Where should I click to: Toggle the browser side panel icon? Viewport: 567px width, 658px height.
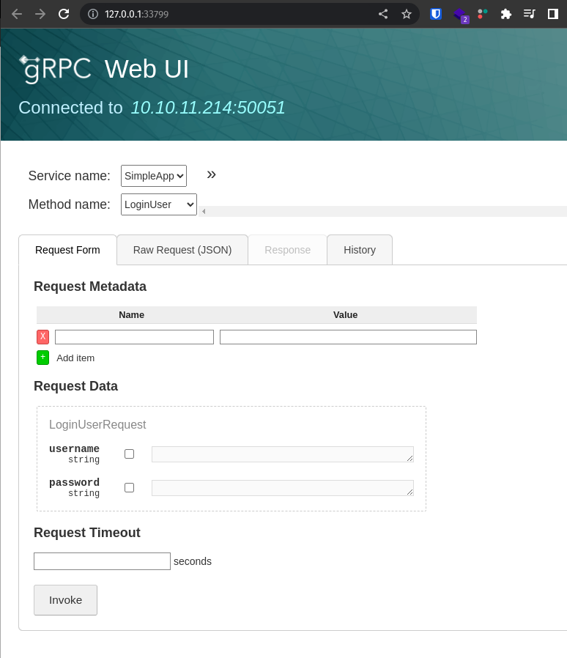[x=553, y=14]
